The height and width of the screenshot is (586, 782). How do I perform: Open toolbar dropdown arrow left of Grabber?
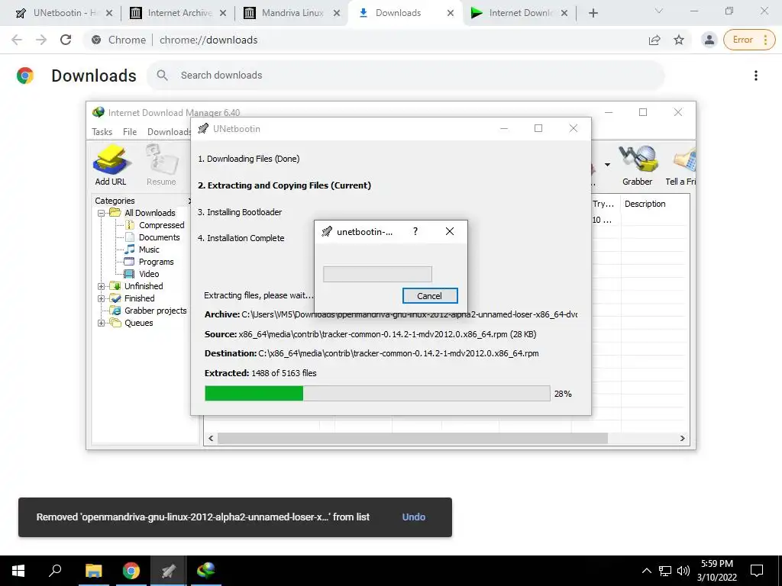tap(607, 165)
